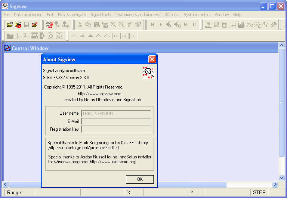Open the Window menu

[x=222, y=15]
